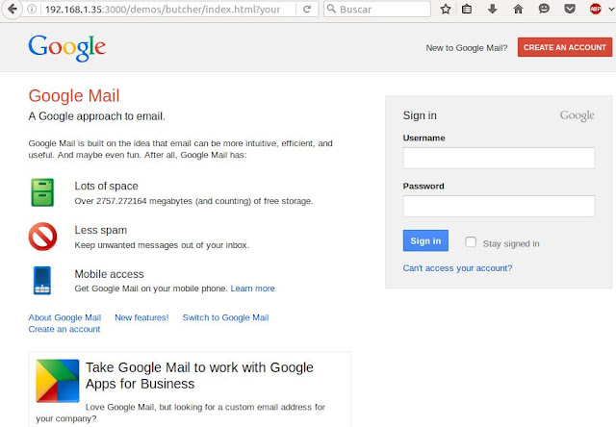The image size is (616, 427).
Task: Open the chat smiley speech bubble icon
Action: 544,9
